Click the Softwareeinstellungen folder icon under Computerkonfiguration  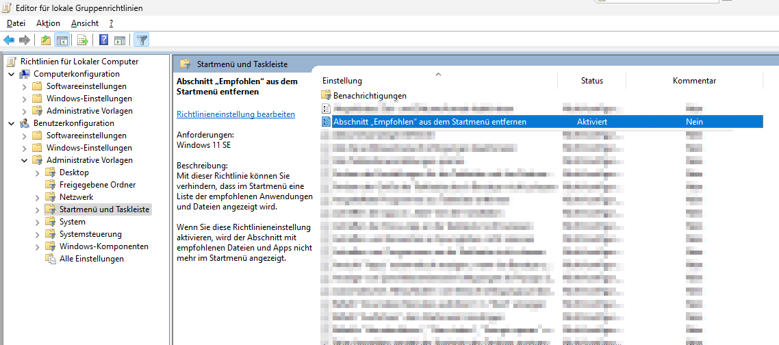pyautogui.click(x=37, y=86)
